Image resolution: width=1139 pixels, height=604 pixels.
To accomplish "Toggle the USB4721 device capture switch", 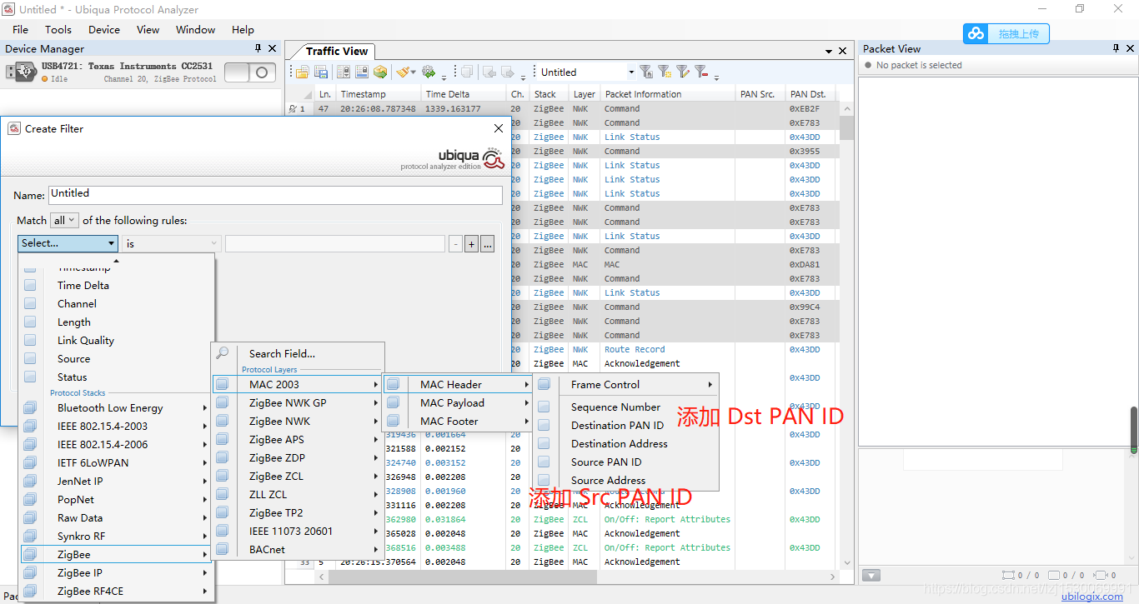I will (x=250, y=72).
